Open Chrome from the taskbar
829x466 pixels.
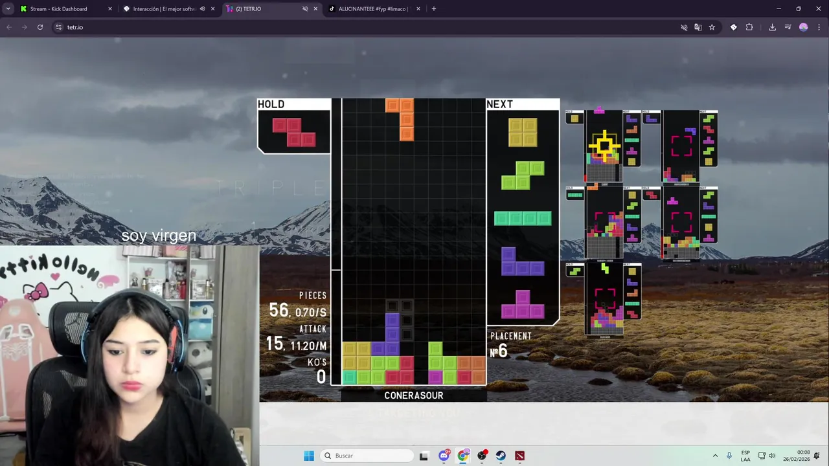pos(462,456)
